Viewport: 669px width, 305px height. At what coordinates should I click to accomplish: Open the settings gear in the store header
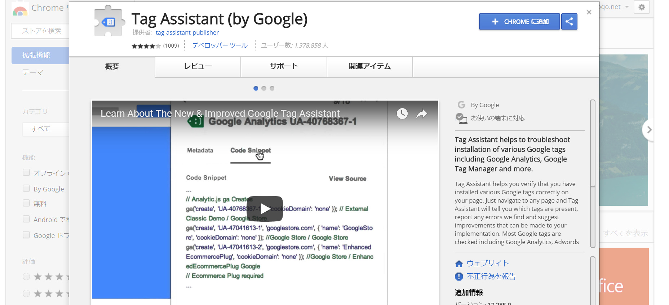tap(642, 7)
